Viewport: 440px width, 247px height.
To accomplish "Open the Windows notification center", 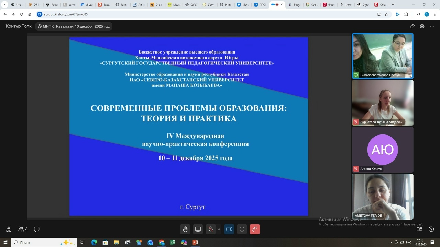I will 432,243.
